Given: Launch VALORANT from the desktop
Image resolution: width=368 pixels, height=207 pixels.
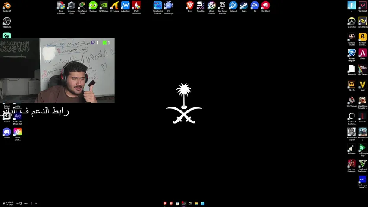Looking at the screenshot, I should pyautogui.click(x=362, y=6).
